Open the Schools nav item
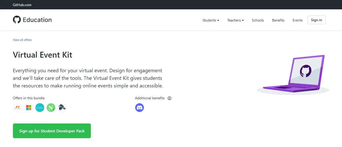 (x=258, y=20)
